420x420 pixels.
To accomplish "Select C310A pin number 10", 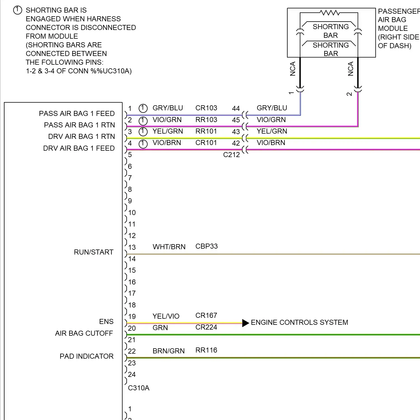I will 132,213.
